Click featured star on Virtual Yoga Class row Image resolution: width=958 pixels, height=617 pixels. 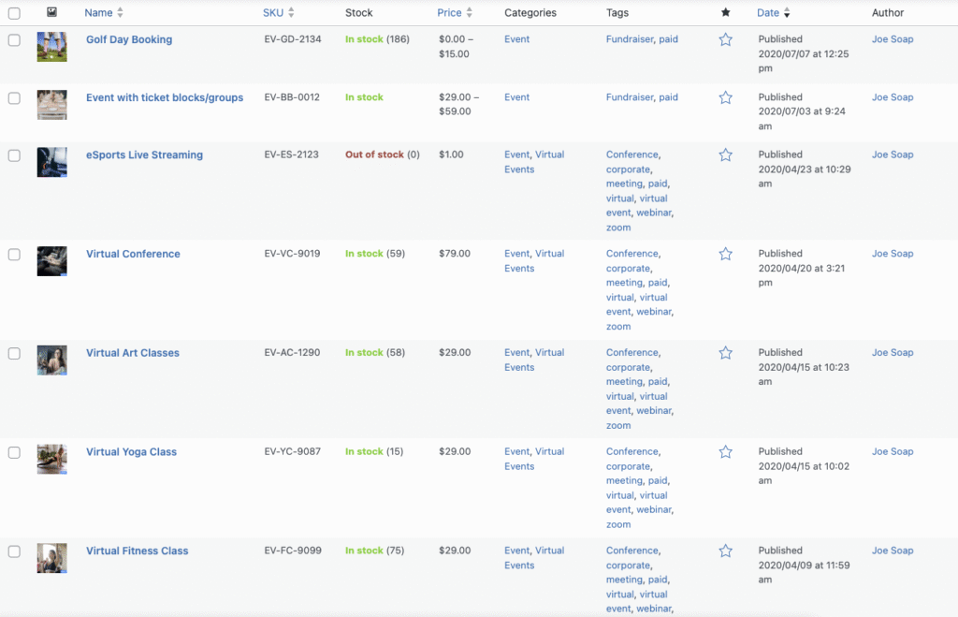click(725, 452)
